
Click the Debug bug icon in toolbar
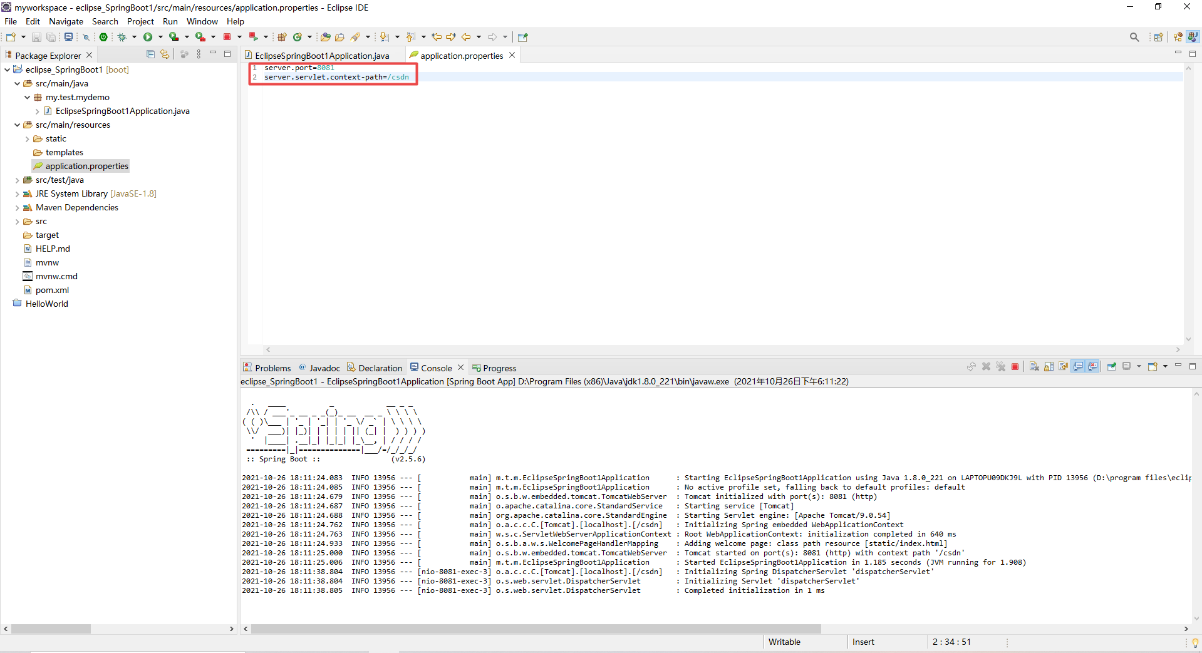tap(122, 37)
